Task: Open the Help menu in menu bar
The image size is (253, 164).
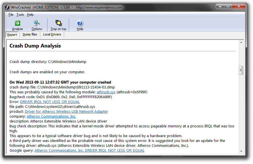Action: (x=30, y=15)
